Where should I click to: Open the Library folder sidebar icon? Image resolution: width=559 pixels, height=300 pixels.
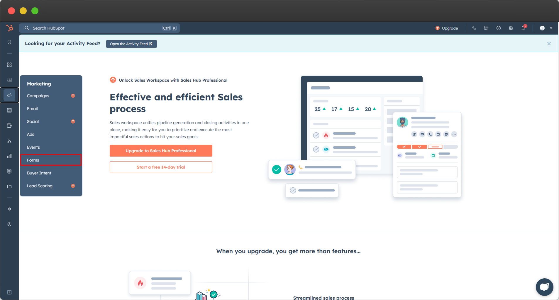[x=9, y=186]
